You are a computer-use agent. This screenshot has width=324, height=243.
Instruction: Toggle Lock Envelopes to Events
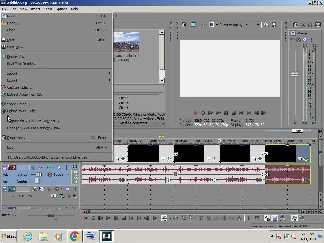click(x=294, y=218)
